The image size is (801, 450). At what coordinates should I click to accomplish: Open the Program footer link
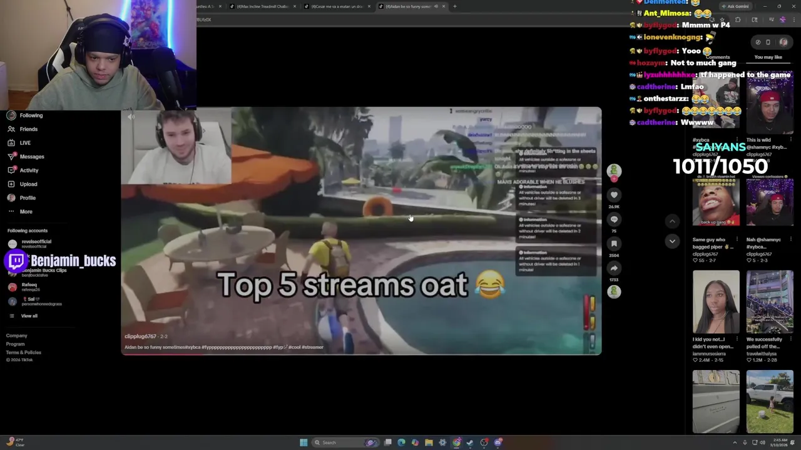point(16,344)
